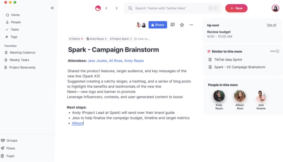Open comments speech bubble icon
Image resolution: width=283 pixels, height=162 pixels.
172,25
